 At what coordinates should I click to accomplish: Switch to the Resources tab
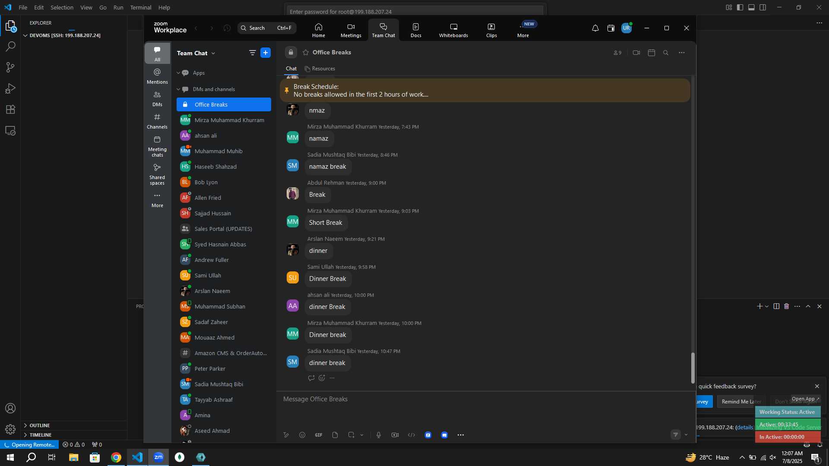click(x=320, y=69)
